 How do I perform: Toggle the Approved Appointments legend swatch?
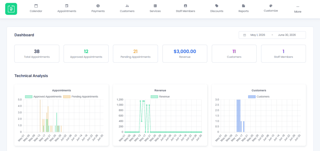(29, 97)
